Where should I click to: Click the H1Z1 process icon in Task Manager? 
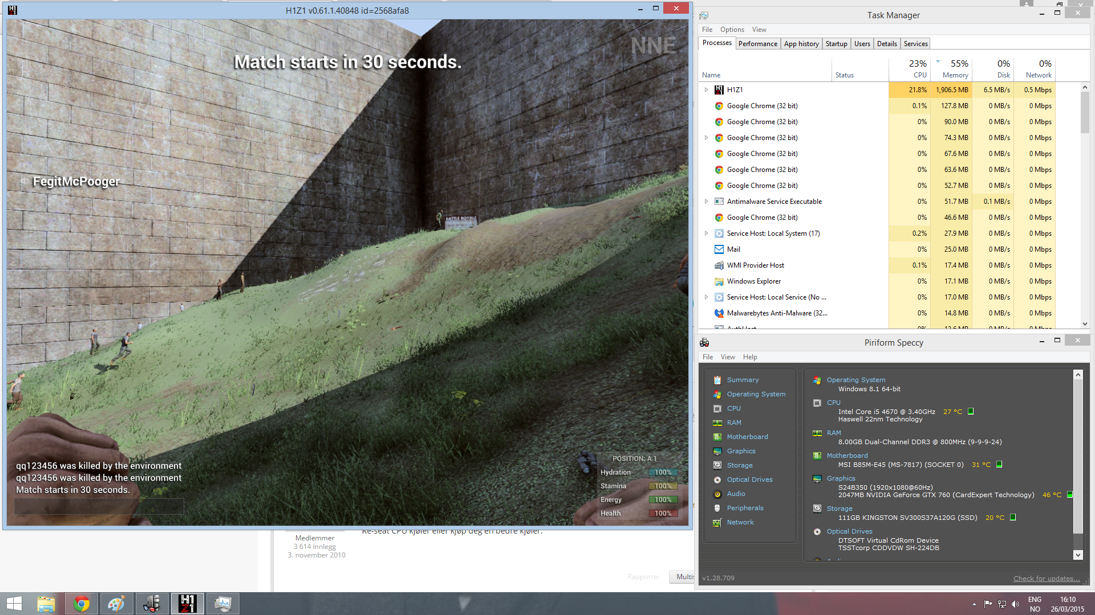(x=719, y=90)
